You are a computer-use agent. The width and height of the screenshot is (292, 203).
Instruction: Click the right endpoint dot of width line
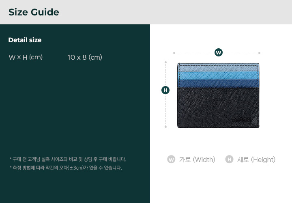click(259, 53)
